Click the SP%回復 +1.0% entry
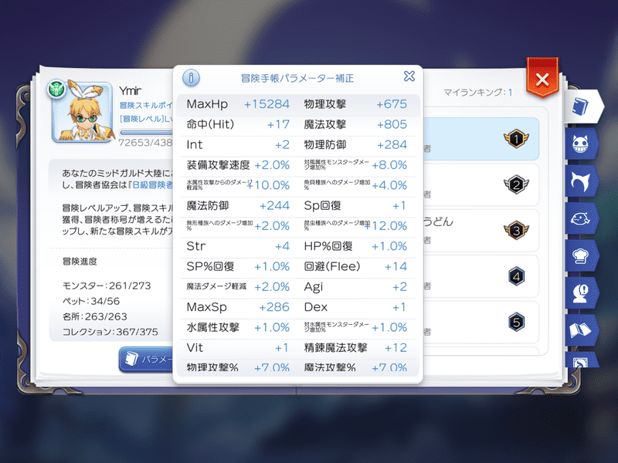 click(238, 267)
